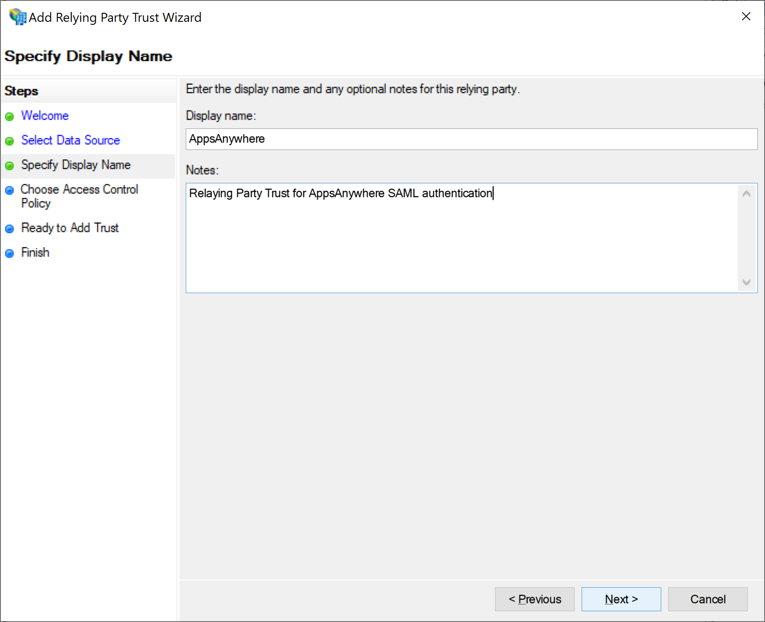Viewport: 765px width, 622px height.
Task: Click the blue bullet beside Finish
Action: pyautogui.click(x=9, y=254)
